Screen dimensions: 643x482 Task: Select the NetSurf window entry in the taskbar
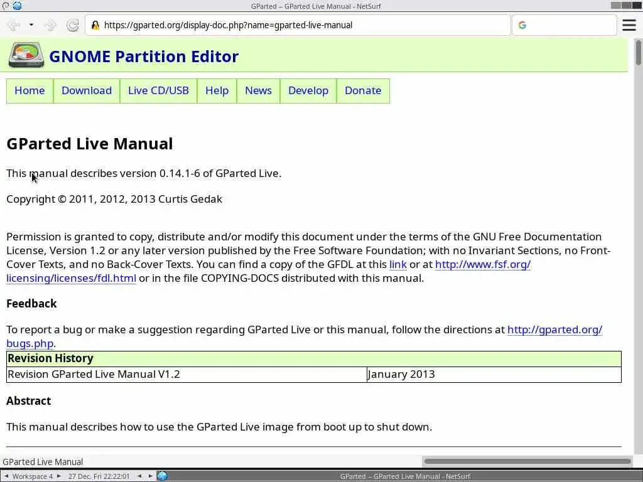coord(405,476)
